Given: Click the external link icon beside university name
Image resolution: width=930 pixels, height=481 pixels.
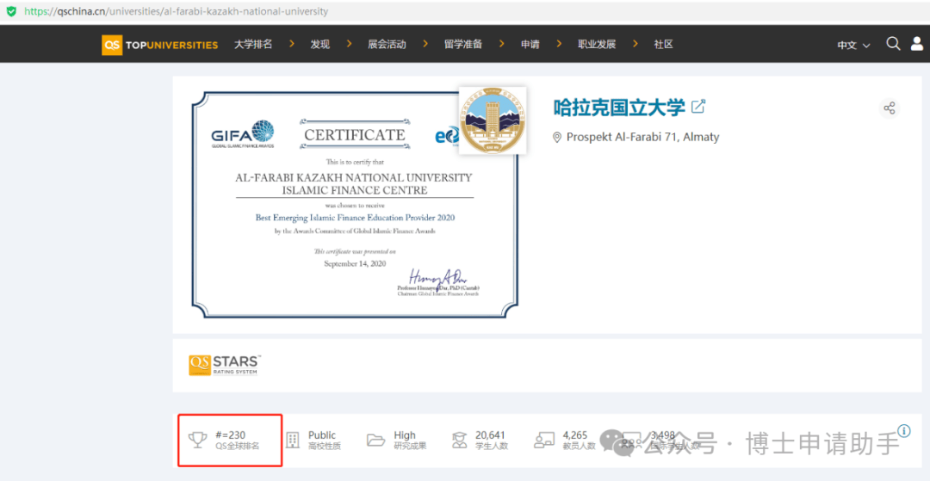Looking at the screenshot, I should coord(698,108).
